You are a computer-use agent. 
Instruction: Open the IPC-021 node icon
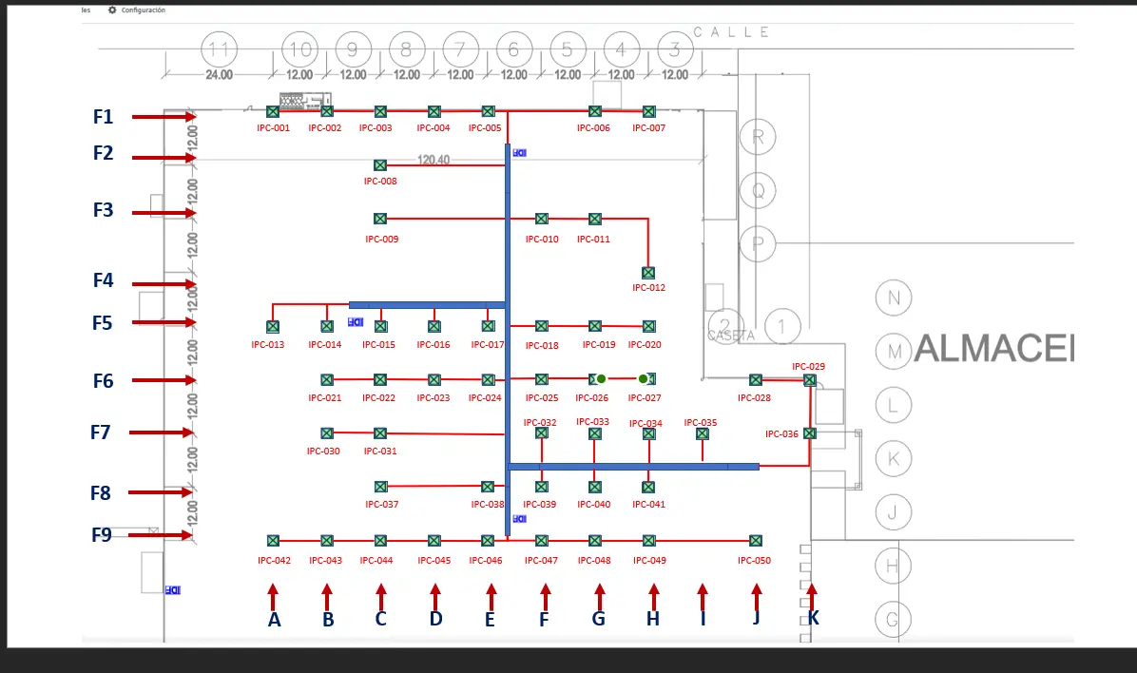[x=327, y=379]
